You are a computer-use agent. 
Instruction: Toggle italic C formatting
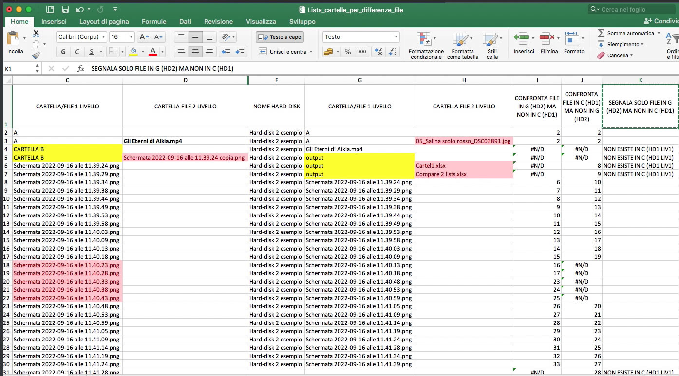pyautogui.click(x=77, y=52)
